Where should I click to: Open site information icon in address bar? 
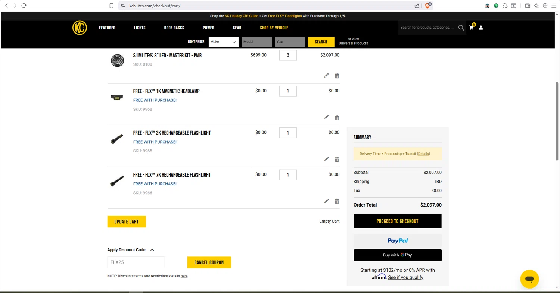coord(122,6)
